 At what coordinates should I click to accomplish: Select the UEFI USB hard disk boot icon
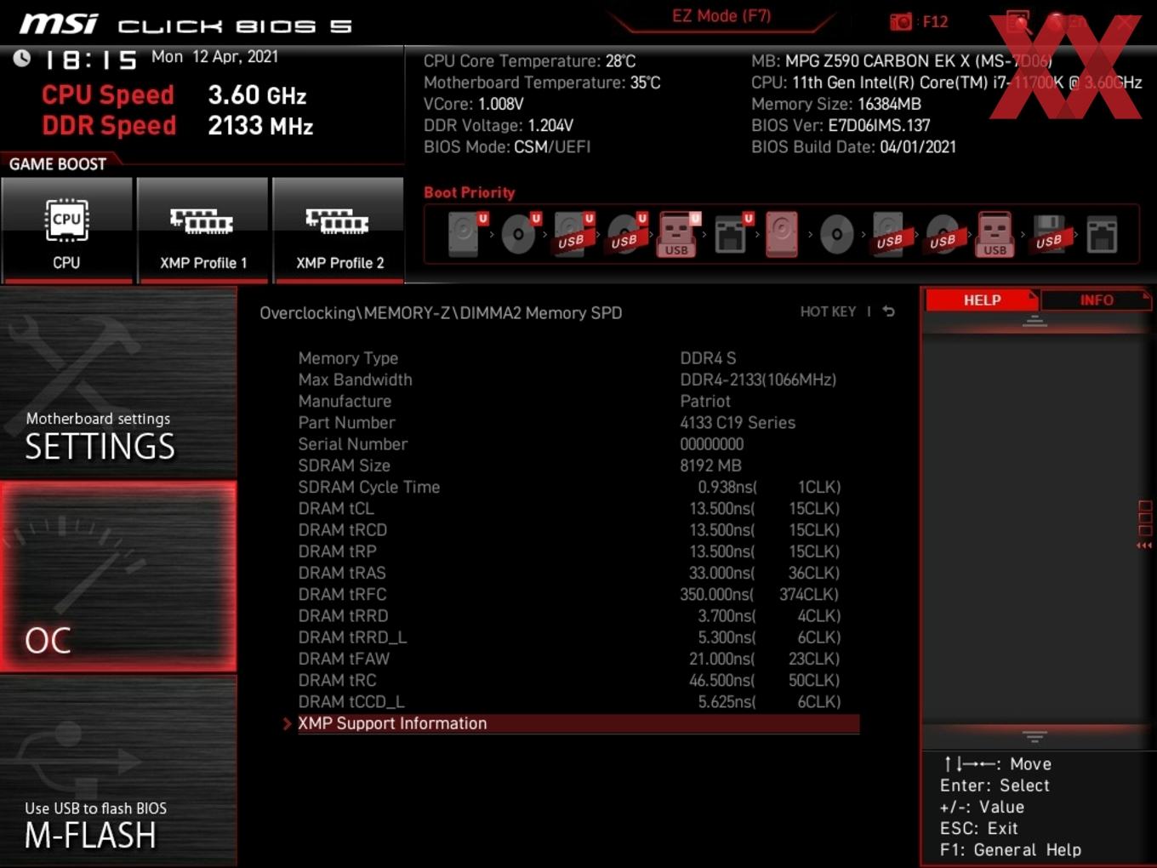coord(573,234)
